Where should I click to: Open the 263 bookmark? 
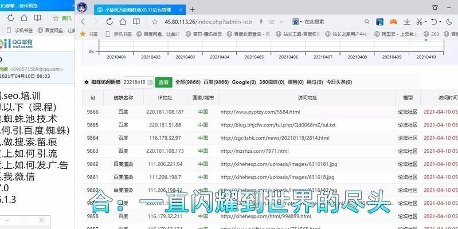pyautogui.click(x=432, y=34)
